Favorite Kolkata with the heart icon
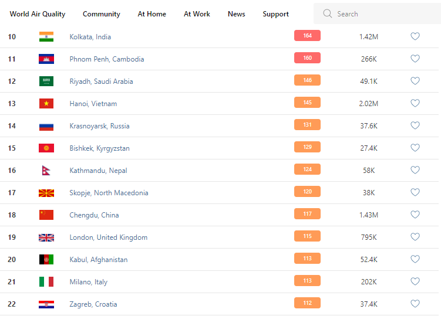The height and width of the screenshot is (316, 441). (415, 36)
